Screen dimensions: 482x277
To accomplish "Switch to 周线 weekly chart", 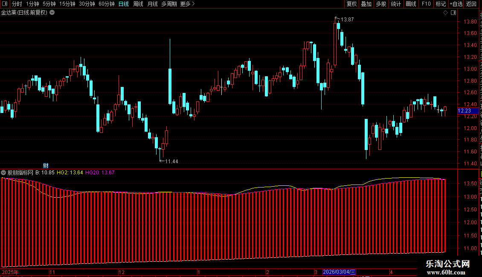I will tap(138, 4).
